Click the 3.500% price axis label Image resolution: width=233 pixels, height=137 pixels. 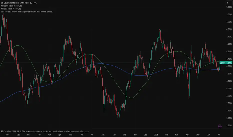click(229, 126)
